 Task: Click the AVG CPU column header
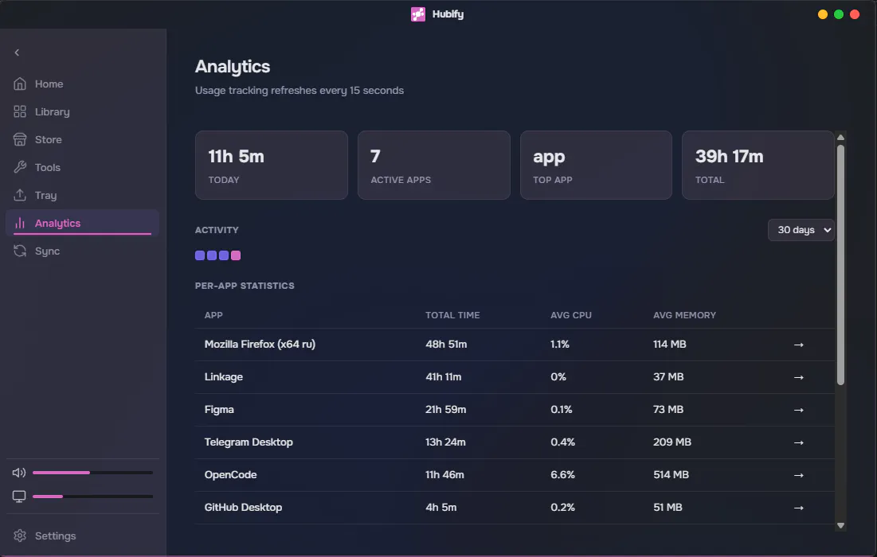(570, 315)
